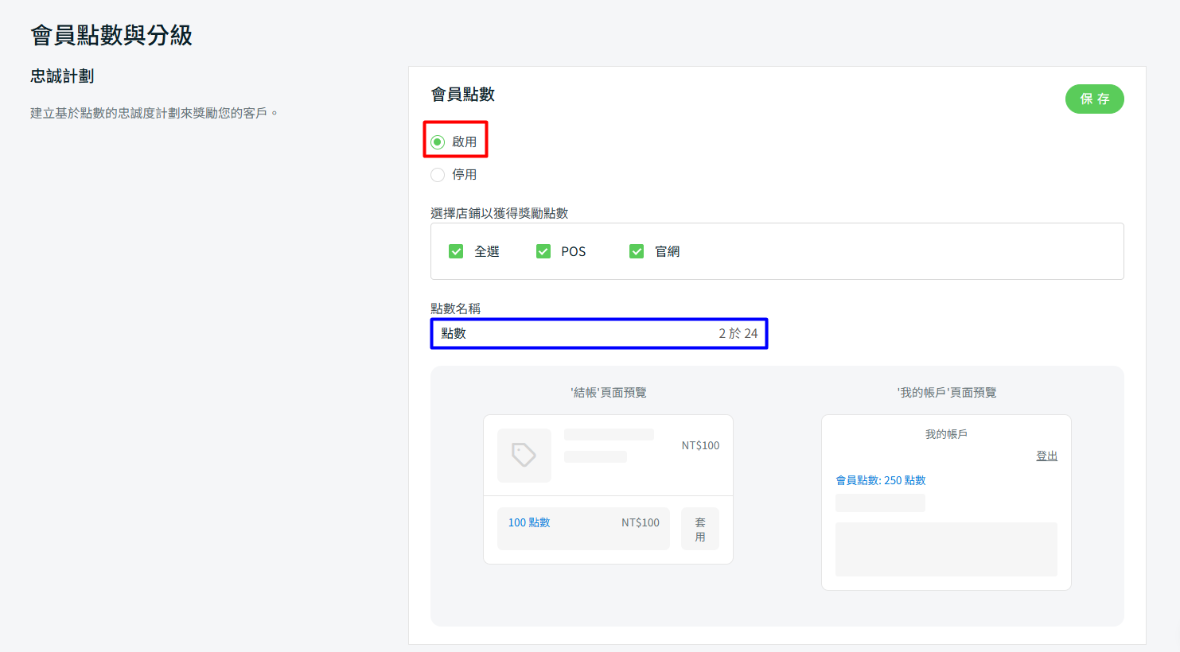Click the 會員點數: 250 點數 link
1180x652 pixels.
[x=880, y=480]
